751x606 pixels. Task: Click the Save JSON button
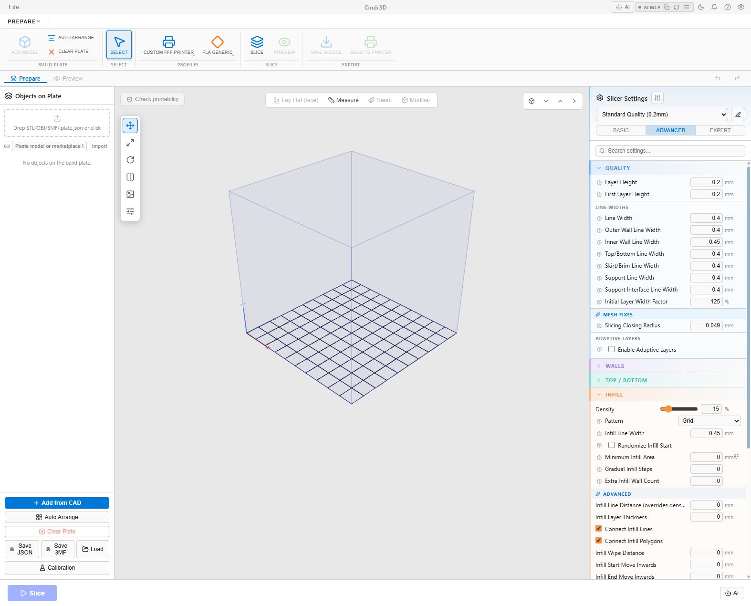22,549
